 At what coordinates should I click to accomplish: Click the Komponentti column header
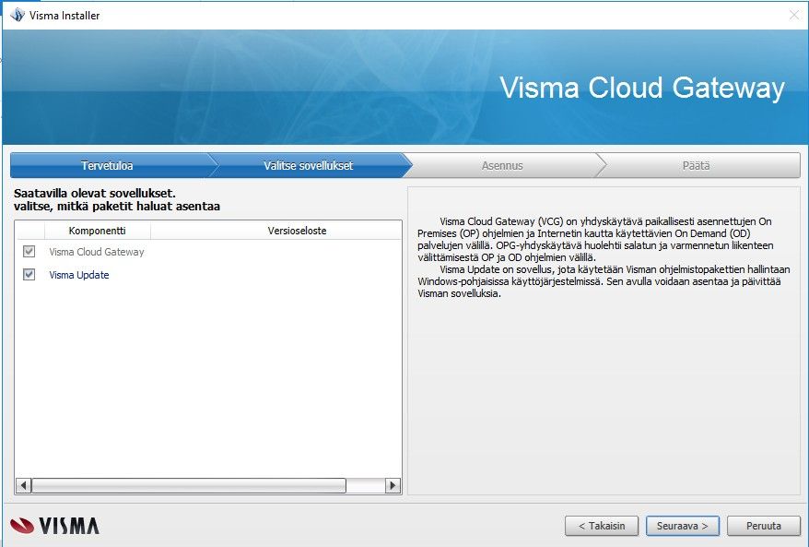click(97, 231)
